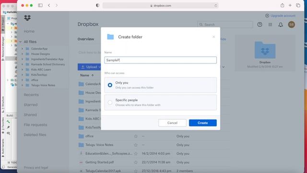Click the large Dropbox folder thumbnail
Screen dimensions: 307x173
pos(265,50)
